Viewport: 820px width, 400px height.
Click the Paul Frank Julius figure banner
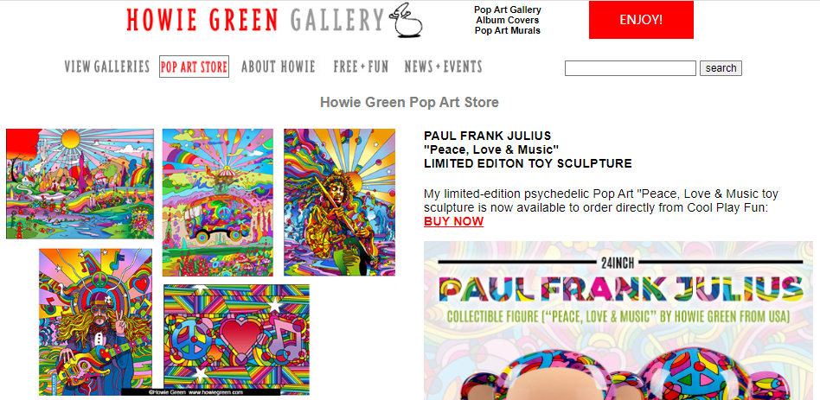(x=618, y=321)
